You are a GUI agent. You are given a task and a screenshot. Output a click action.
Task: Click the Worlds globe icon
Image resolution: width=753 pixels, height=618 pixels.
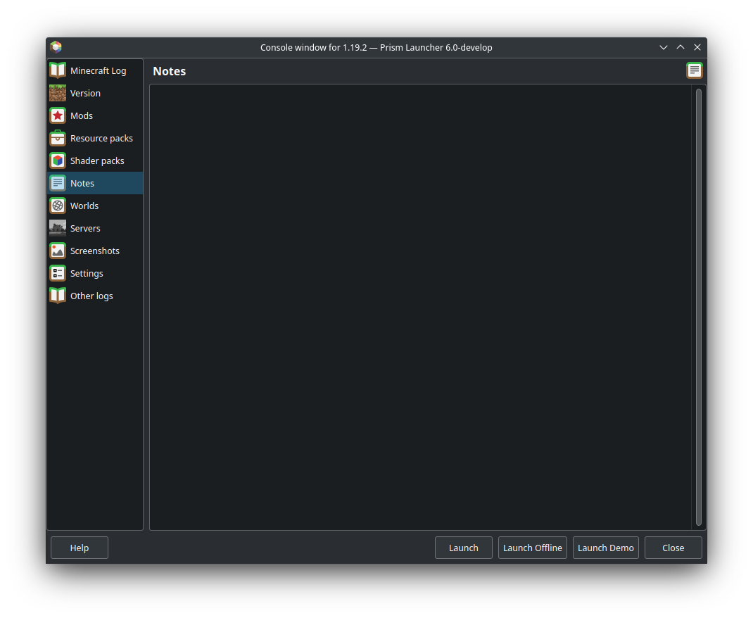point(58,206)
